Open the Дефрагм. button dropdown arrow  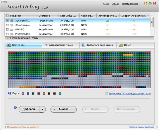click(43, 109)
